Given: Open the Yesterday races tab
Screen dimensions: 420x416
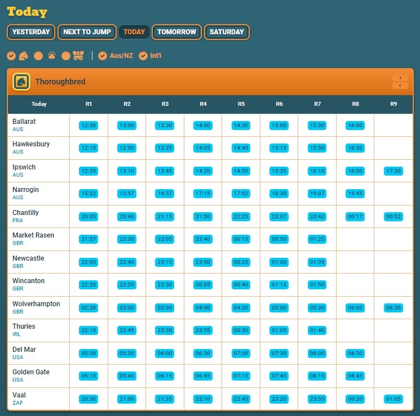Looking at the screenshot, I should 31,32.
